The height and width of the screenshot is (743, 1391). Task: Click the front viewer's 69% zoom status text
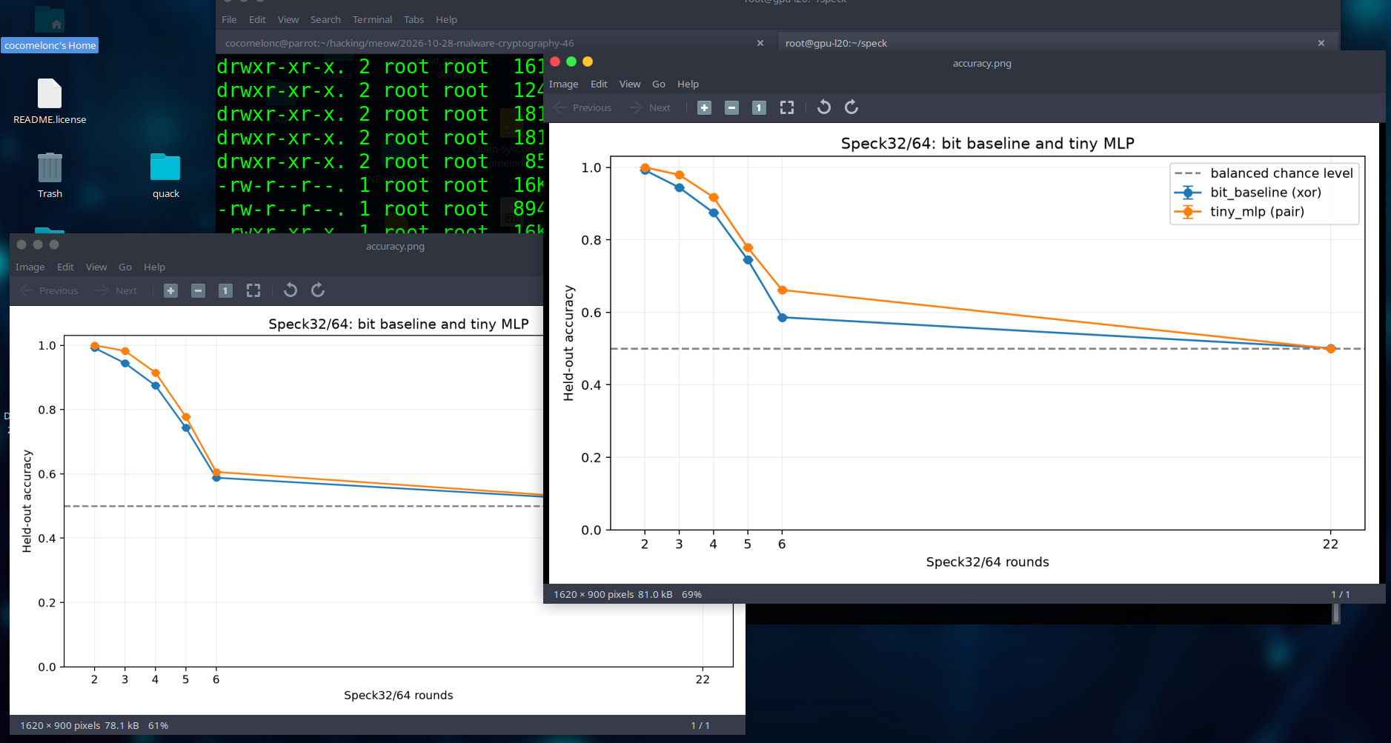tap(691, 595)
